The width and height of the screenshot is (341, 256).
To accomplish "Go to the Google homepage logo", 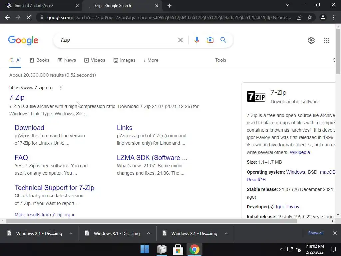I will [23, 40].
